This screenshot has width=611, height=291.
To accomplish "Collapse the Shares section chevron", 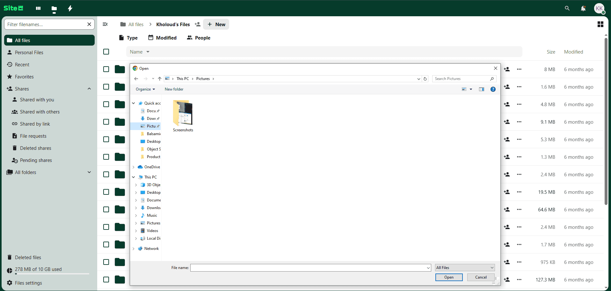I will (89, 89).
